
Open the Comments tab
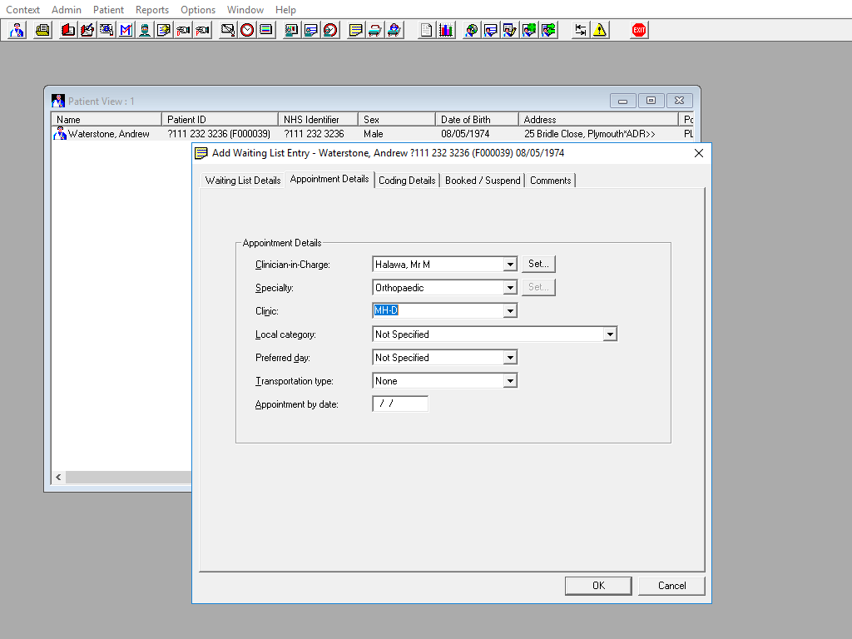(551, 181)
